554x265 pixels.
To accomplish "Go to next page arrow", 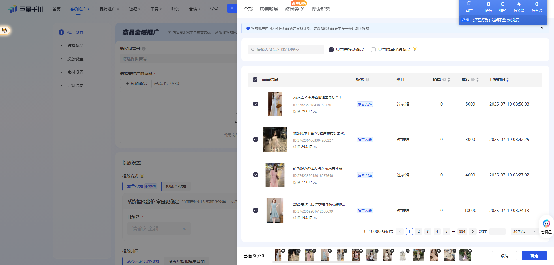I will click(x=473, y=232).
